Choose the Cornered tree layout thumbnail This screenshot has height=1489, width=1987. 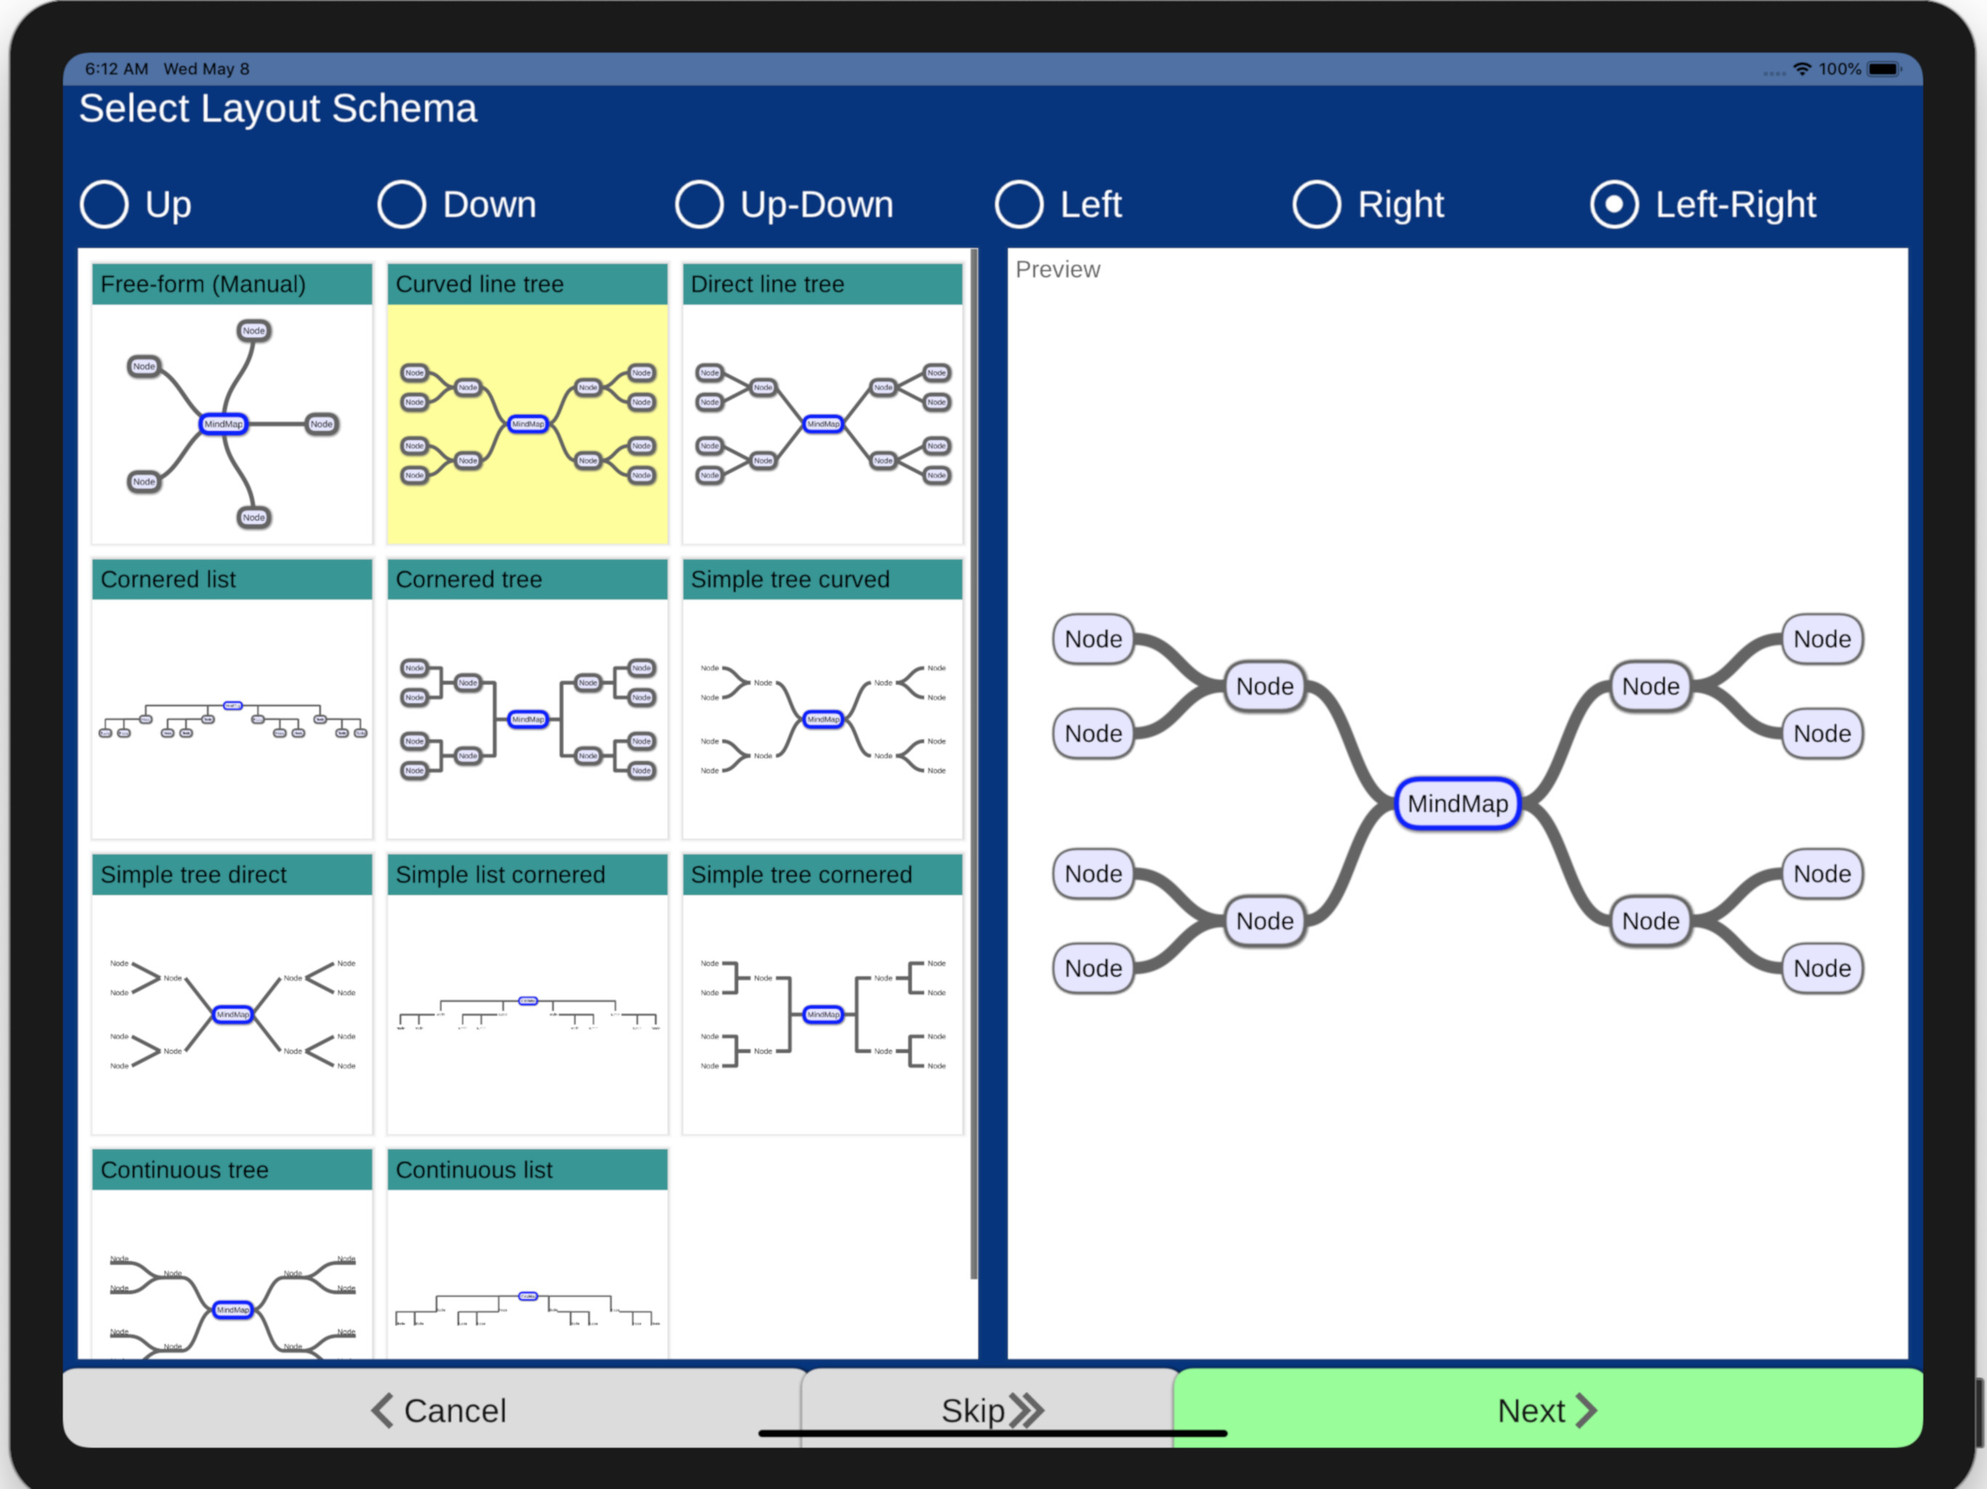(x=527, y=699)
